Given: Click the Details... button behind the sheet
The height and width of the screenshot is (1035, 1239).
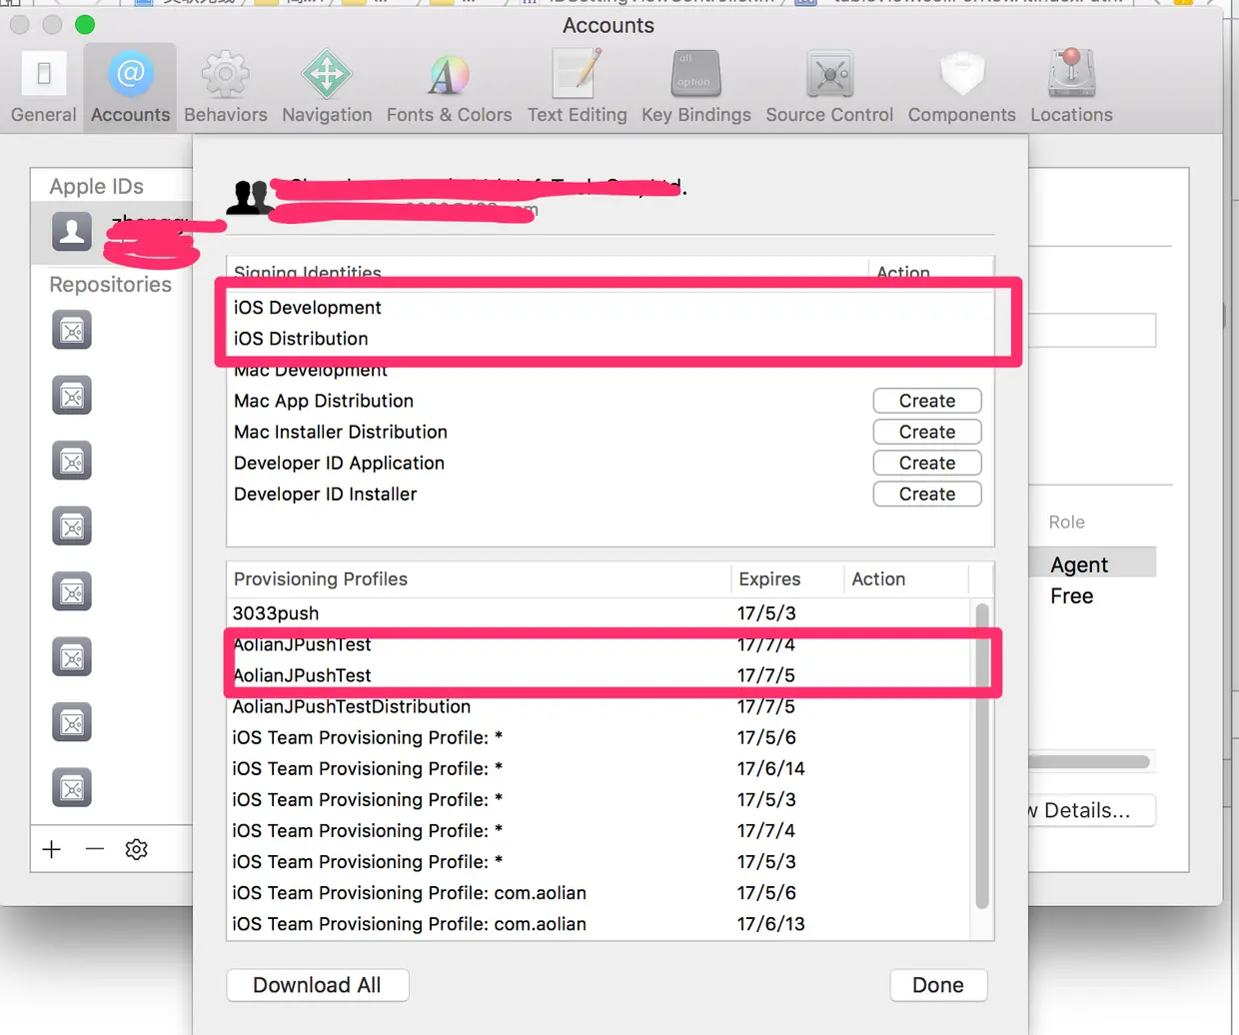Looking at the screenshot, I should pos(1091,810).
